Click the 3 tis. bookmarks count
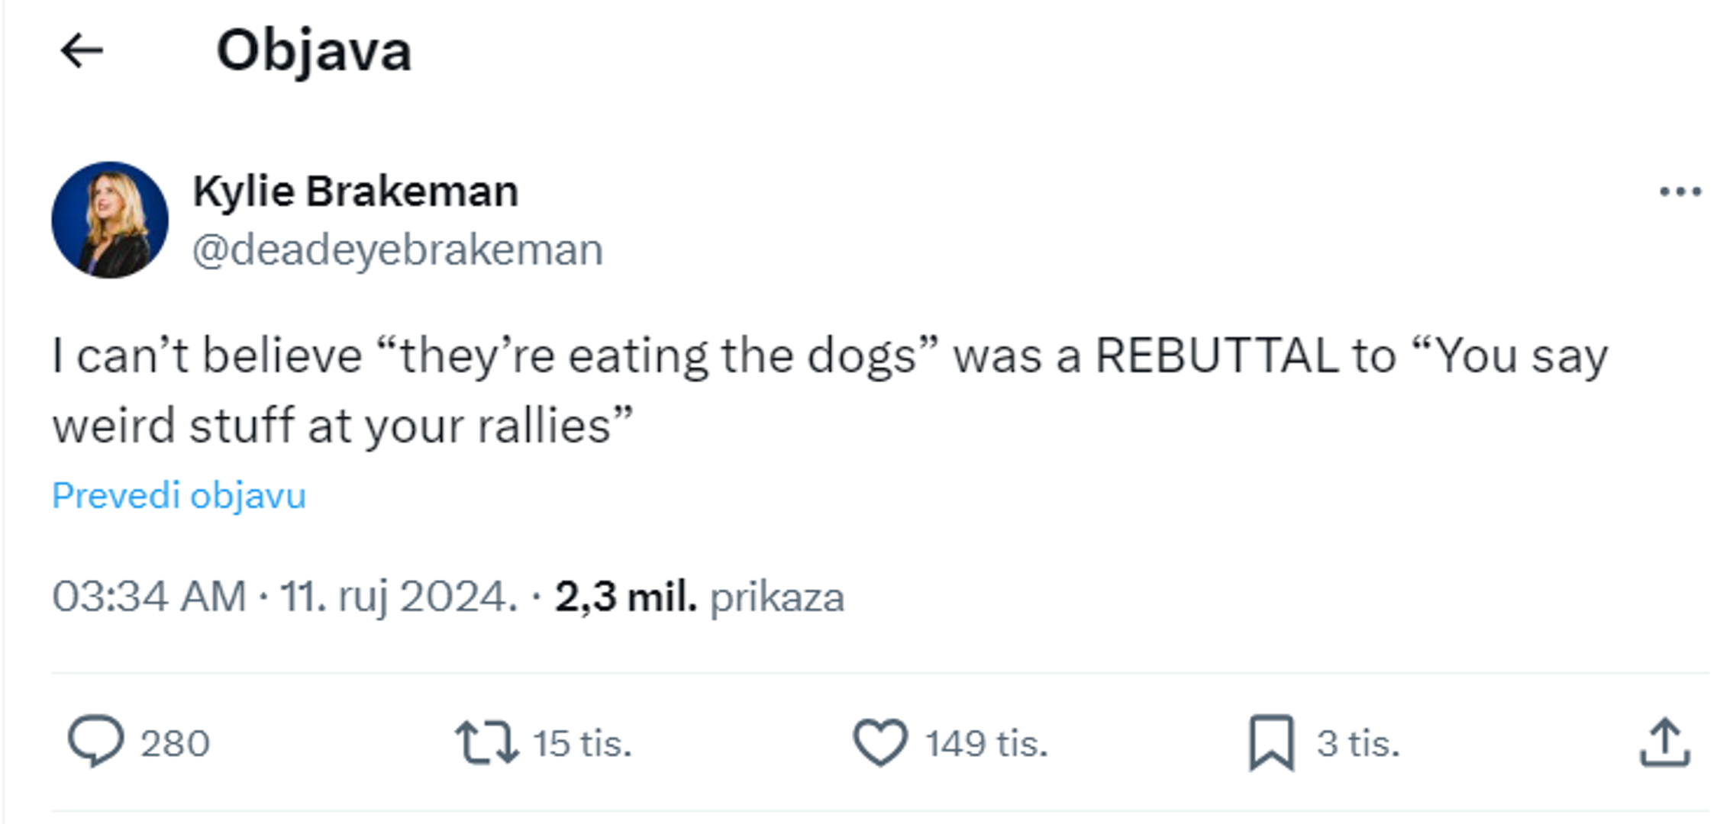1733x824 pixels. pyautogui.click(x=1357, y=743)
